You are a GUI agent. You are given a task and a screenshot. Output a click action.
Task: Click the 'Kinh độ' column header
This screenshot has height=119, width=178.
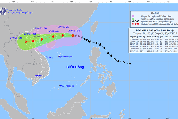point(151,37)
